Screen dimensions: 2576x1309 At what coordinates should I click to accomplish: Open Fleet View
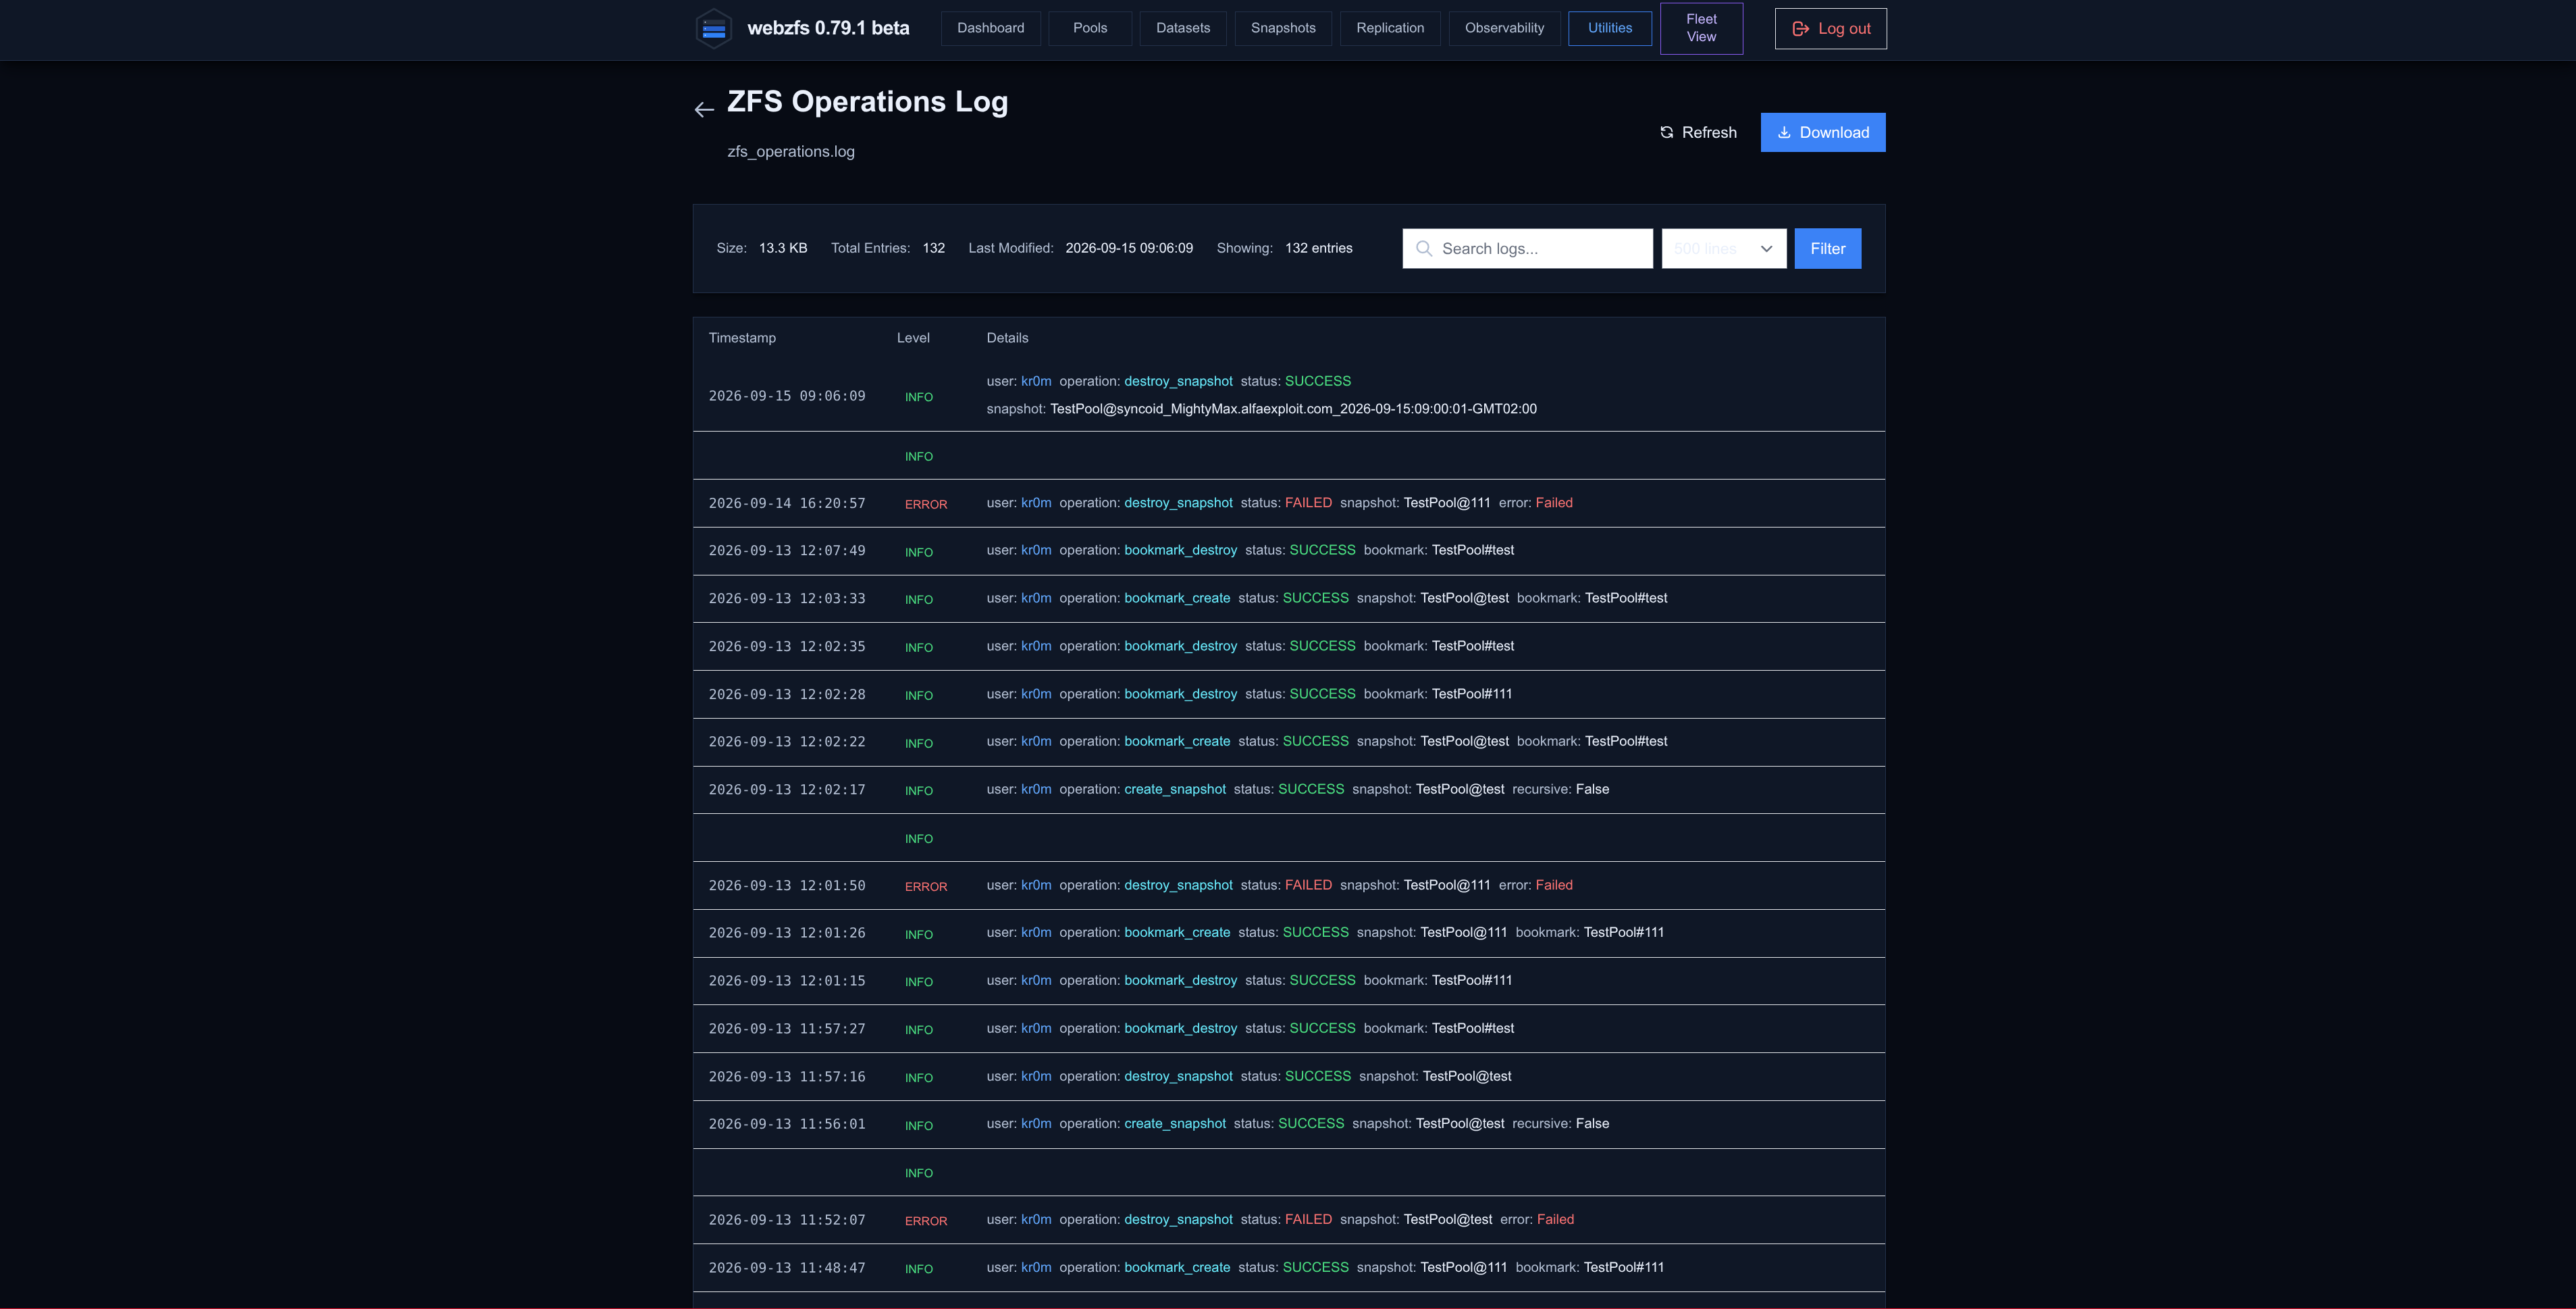[1701, 28]
